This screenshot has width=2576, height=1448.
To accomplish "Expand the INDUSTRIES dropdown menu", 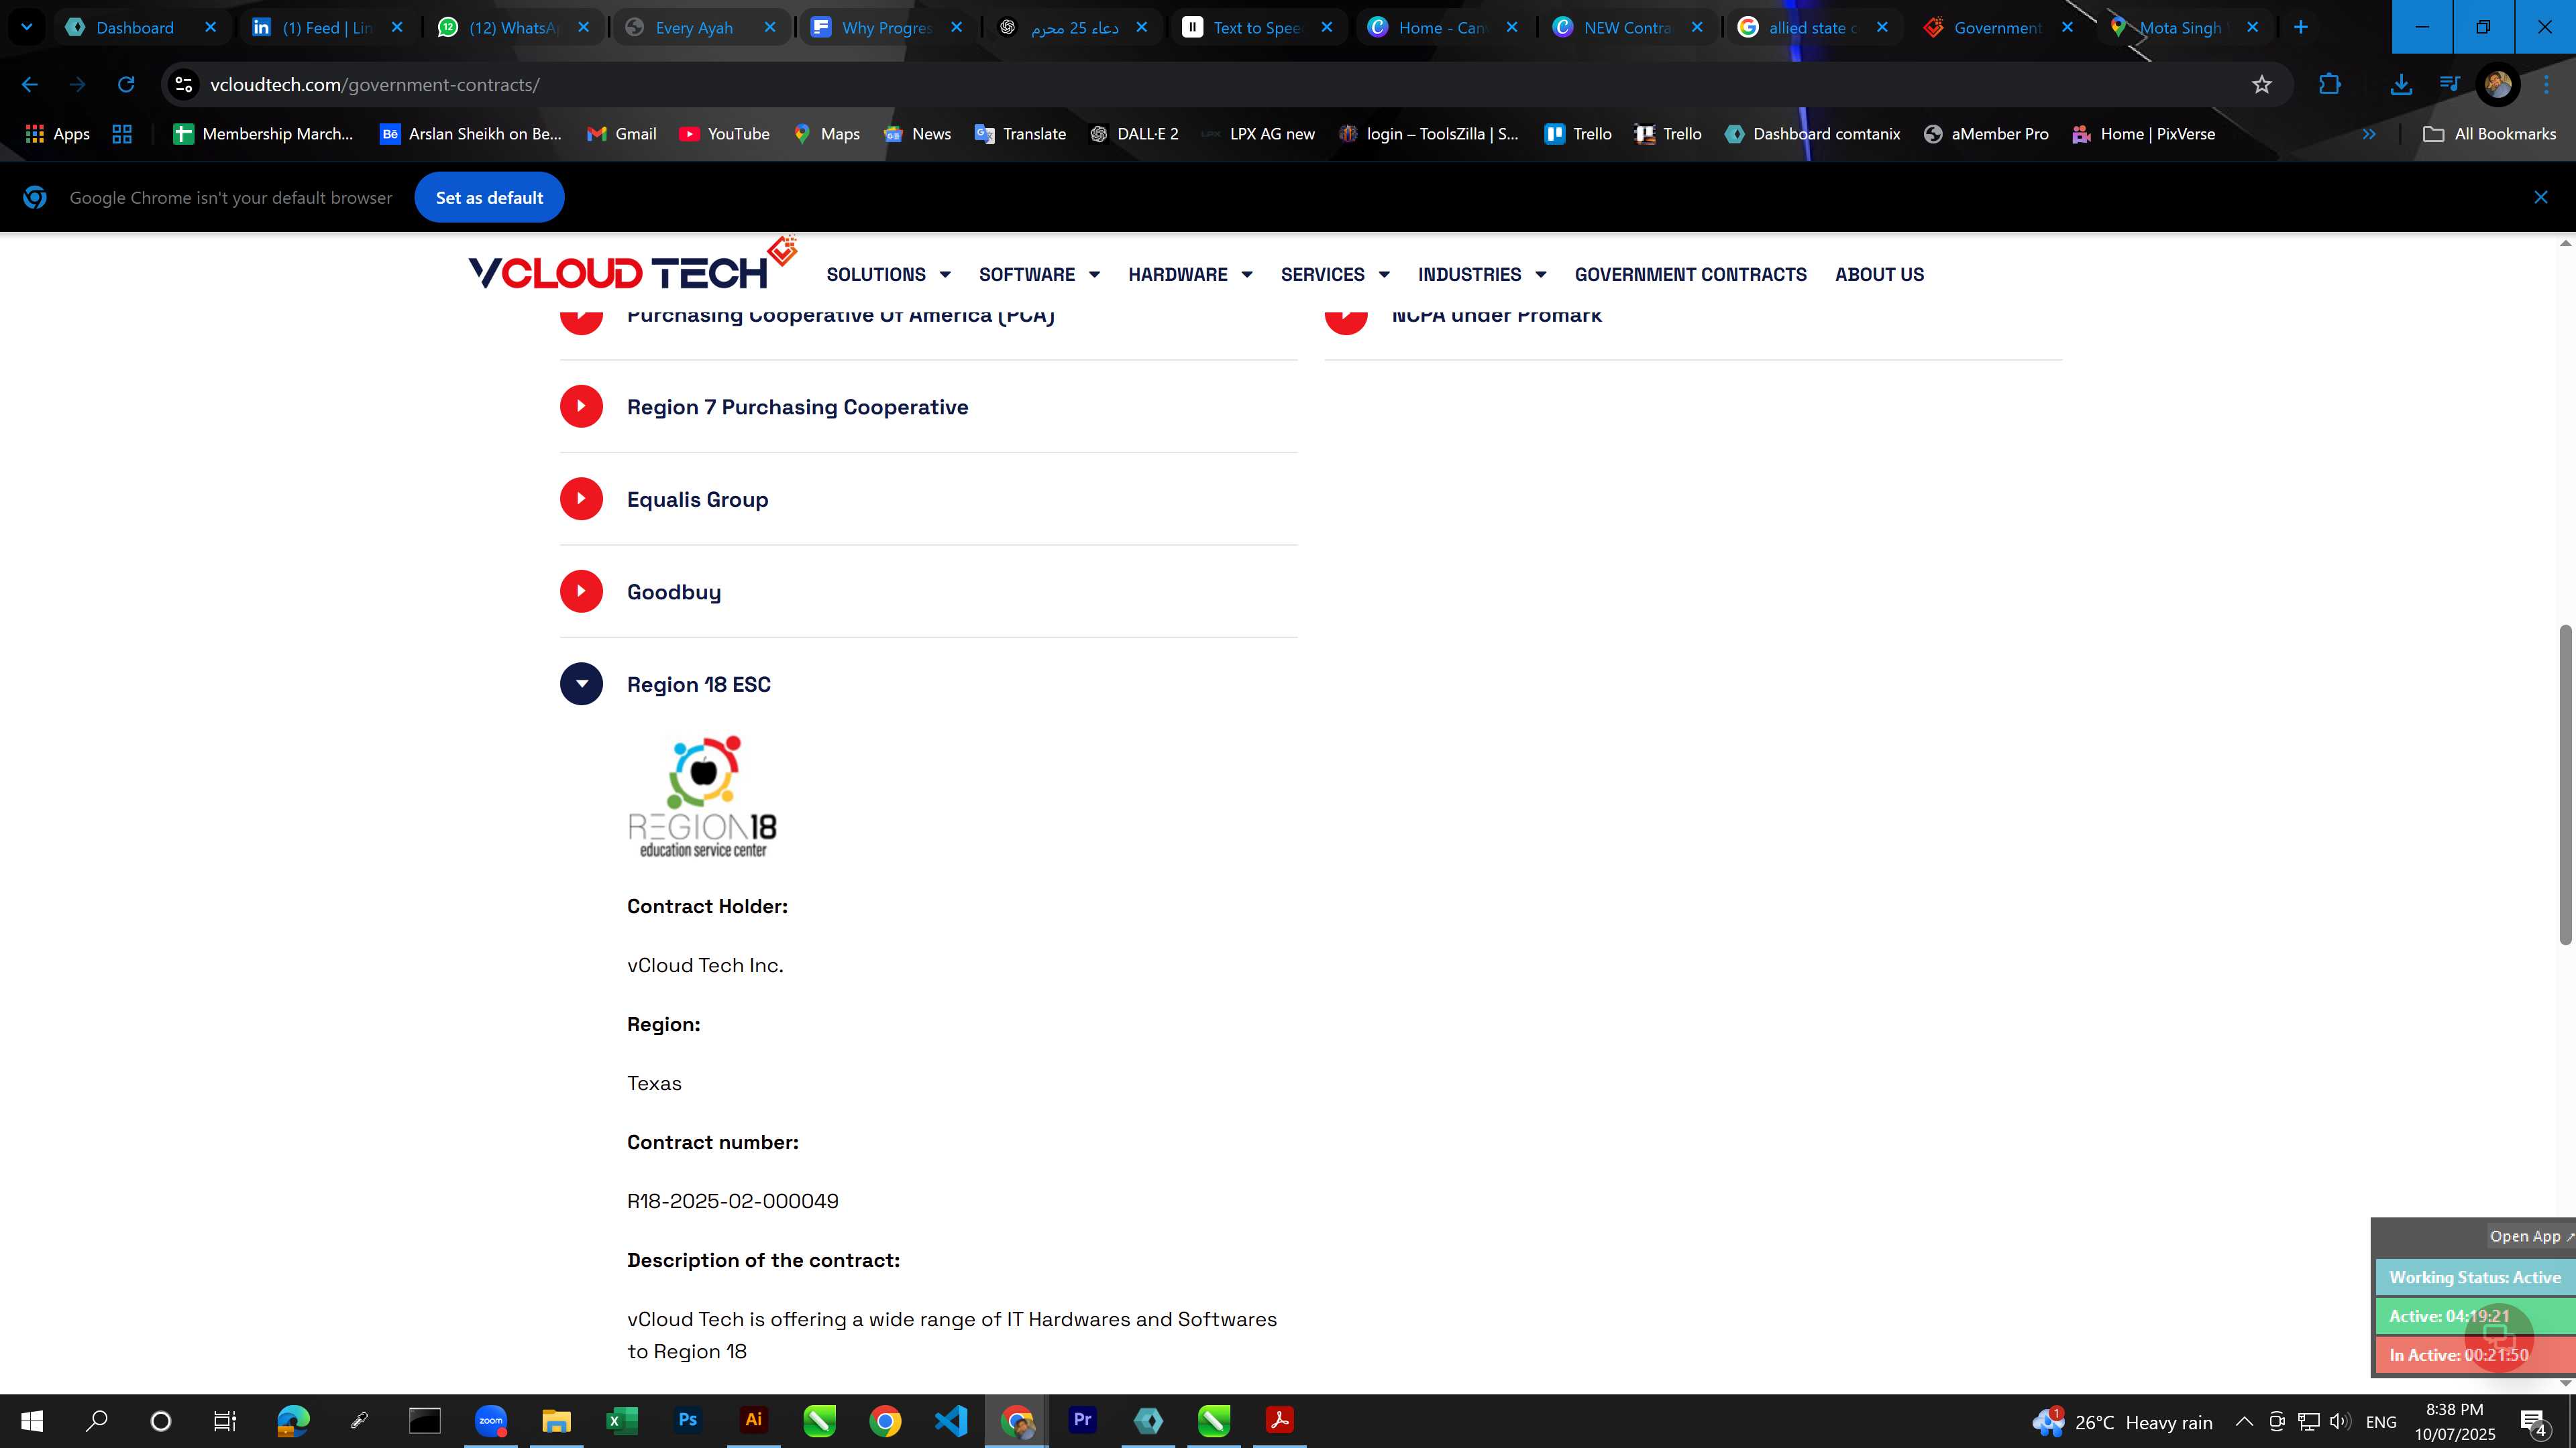I will point(1482,275).
